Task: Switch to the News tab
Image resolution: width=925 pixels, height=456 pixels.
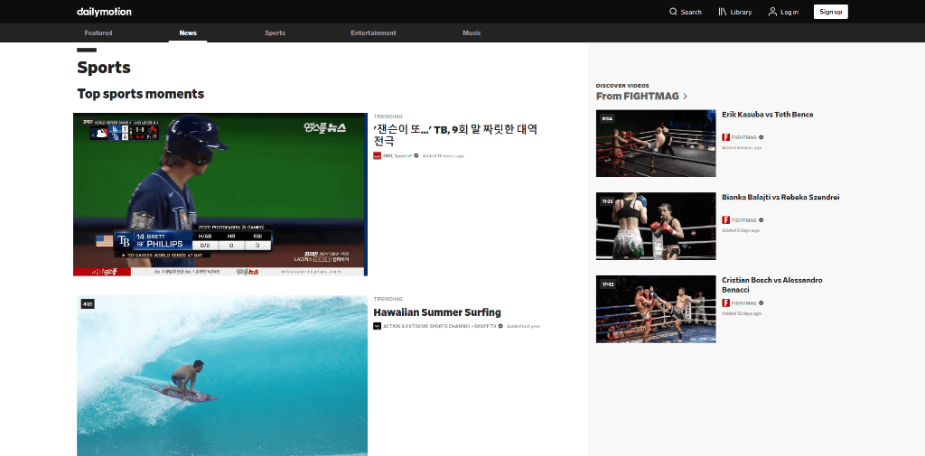Action: coord(188,33)
